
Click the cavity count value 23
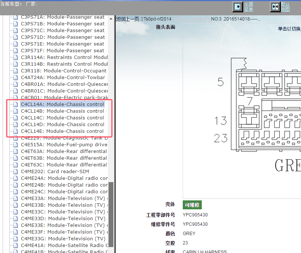tap(185, 243)
